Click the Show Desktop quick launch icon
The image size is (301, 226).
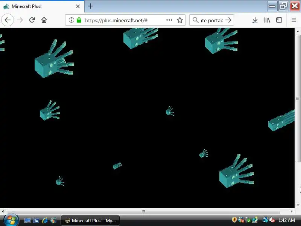pyautogui.click(x=27, y=220)
